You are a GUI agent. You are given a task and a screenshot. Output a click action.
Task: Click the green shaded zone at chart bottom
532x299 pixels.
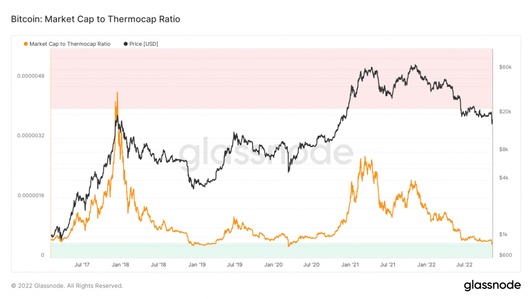coord(271,250)
